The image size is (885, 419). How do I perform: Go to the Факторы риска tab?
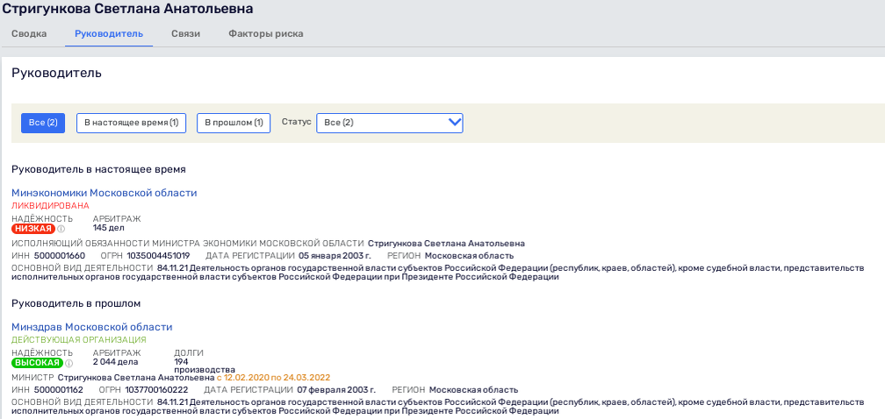tap(266, 34)
